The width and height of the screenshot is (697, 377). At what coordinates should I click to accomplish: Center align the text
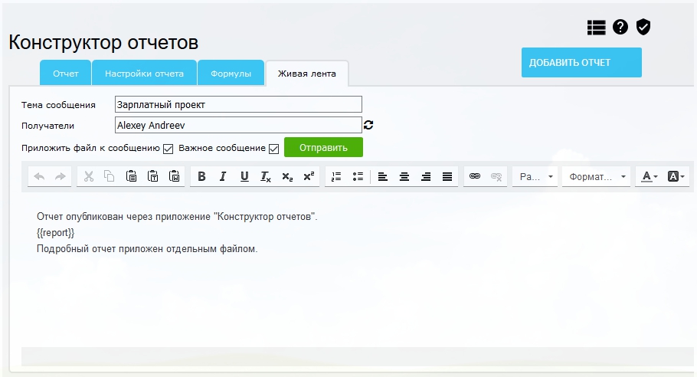tap(404, 176)
